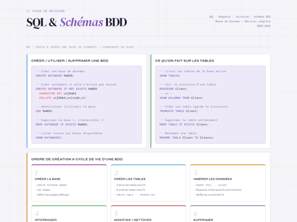Click bullet 'CREATE TABLE ... PRIMARY KEY'
This screenshot has width=297, height=222.
136,195
